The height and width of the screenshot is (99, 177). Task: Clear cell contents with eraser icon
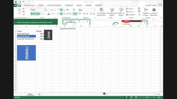pyautogui.click(x=139, y=15)
